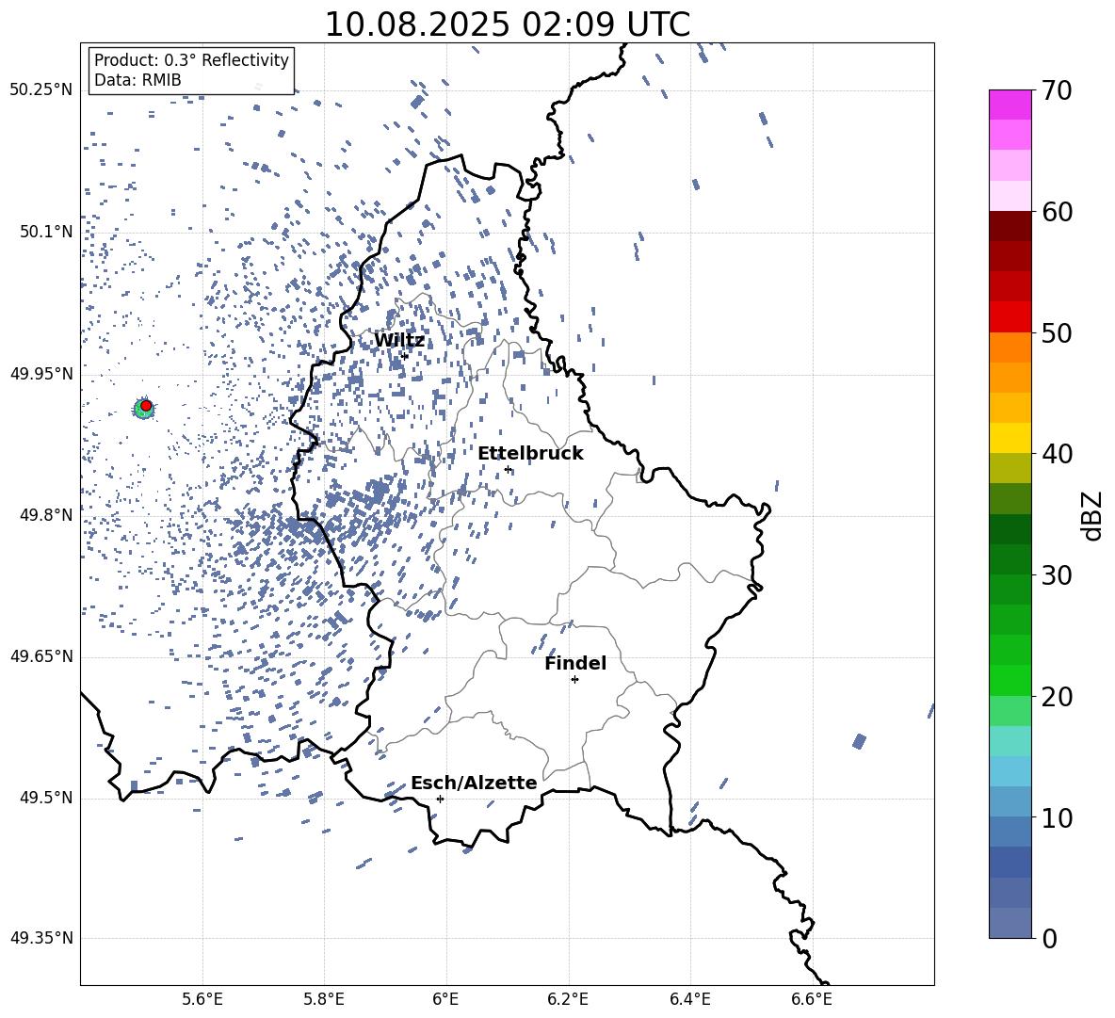1115x1018 pixels.
Task: Click the 40 dBZ colorbar label
Action: (x=1057, y=454)
